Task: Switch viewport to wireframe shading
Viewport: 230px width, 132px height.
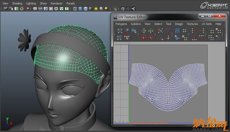Action: point(75,9)
